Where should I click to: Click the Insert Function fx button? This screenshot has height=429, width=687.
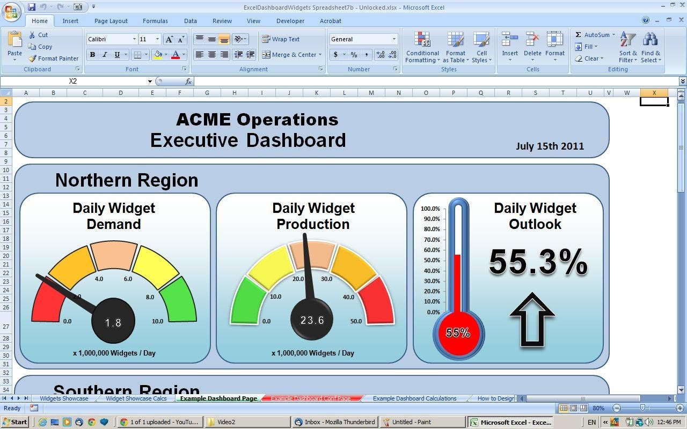click(188, 82)
